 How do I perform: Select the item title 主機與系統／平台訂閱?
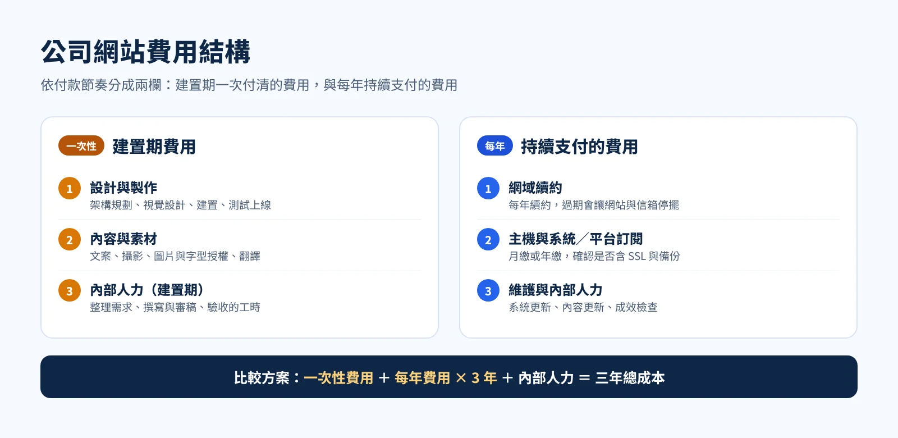click(576, 239)
